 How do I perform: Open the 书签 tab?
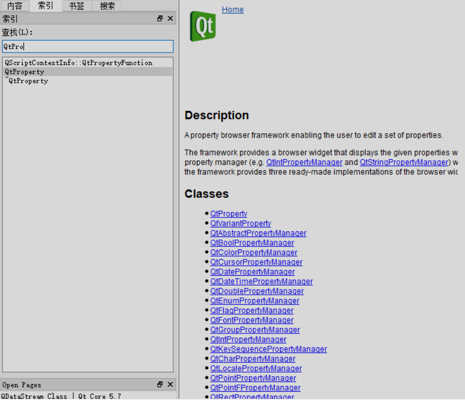click(77, 6)
